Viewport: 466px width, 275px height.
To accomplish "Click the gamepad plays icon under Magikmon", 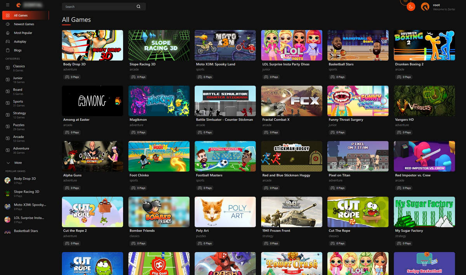I will tap(133, 132).
